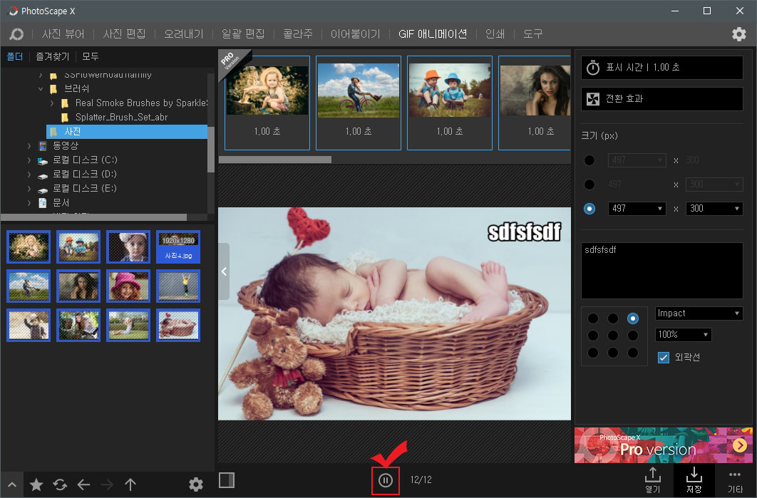Expand the 문서 folder node
The image size is (757, 498).
click(x=29, y=202)
